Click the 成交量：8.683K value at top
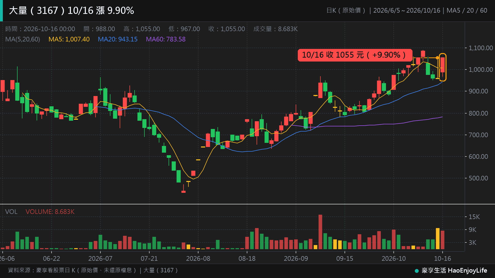 [276, 29]
